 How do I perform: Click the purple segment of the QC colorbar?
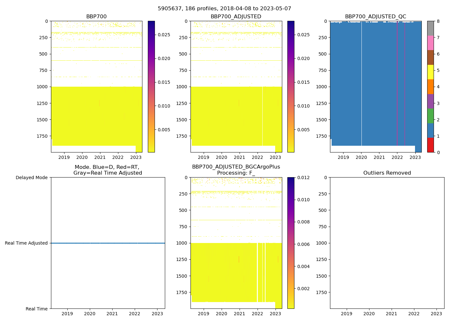click(430, 101)
